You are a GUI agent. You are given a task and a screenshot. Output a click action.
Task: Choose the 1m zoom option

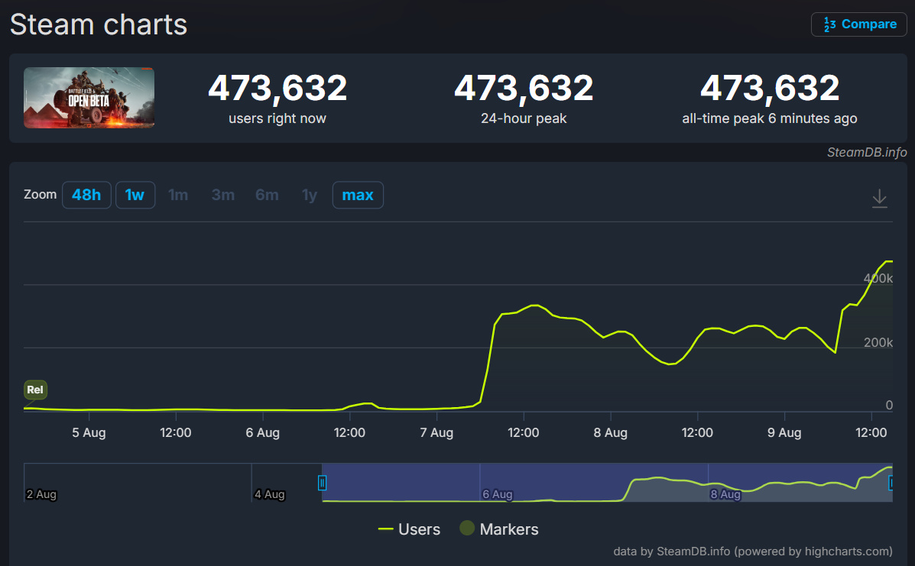point(178,195)
